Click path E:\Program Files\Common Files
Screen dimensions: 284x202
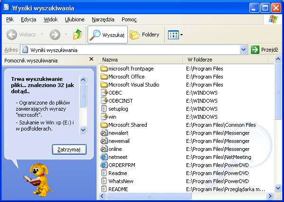coord(221,125)
